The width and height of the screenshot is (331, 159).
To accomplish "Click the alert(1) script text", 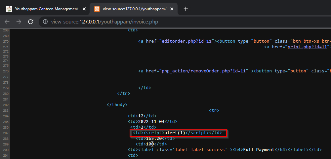I will [x=175, y=133].
